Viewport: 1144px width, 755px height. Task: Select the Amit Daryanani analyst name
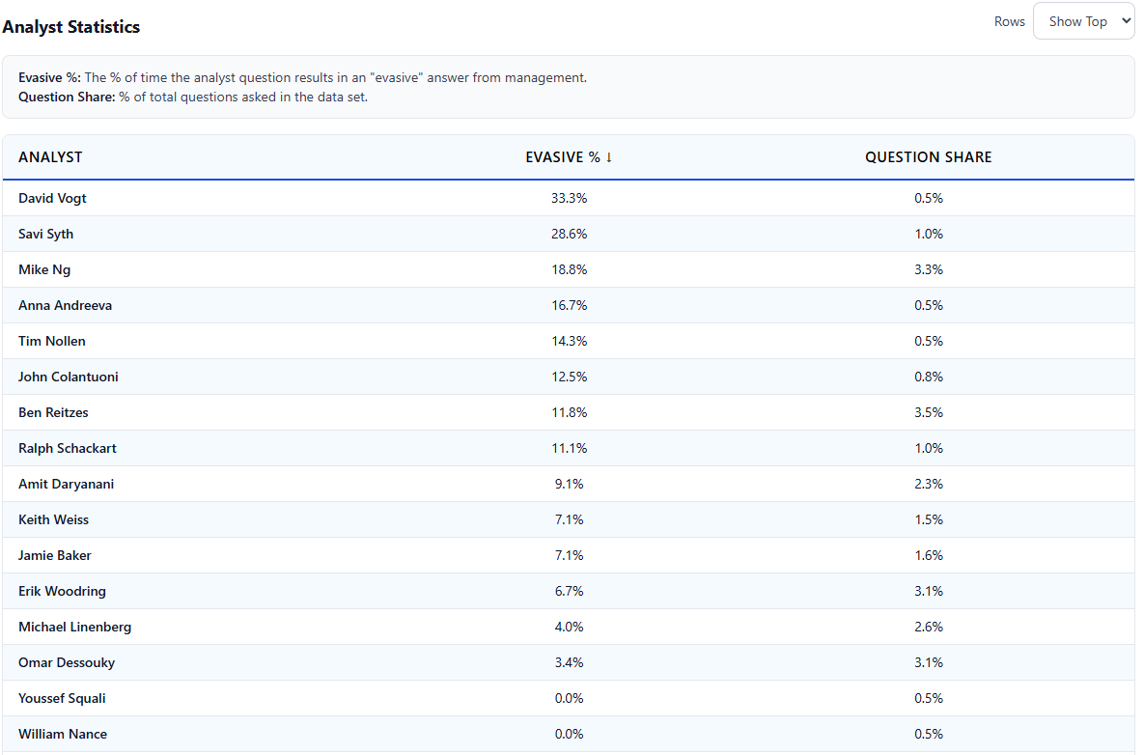[67, 485]
